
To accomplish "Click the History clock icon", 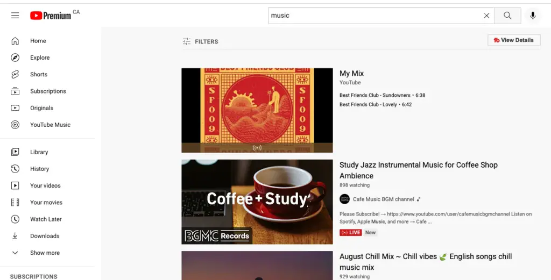I will click(15, 169).
